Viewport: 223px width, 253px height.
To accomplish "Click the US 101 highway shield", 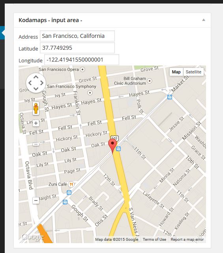I will coord(115,138).
